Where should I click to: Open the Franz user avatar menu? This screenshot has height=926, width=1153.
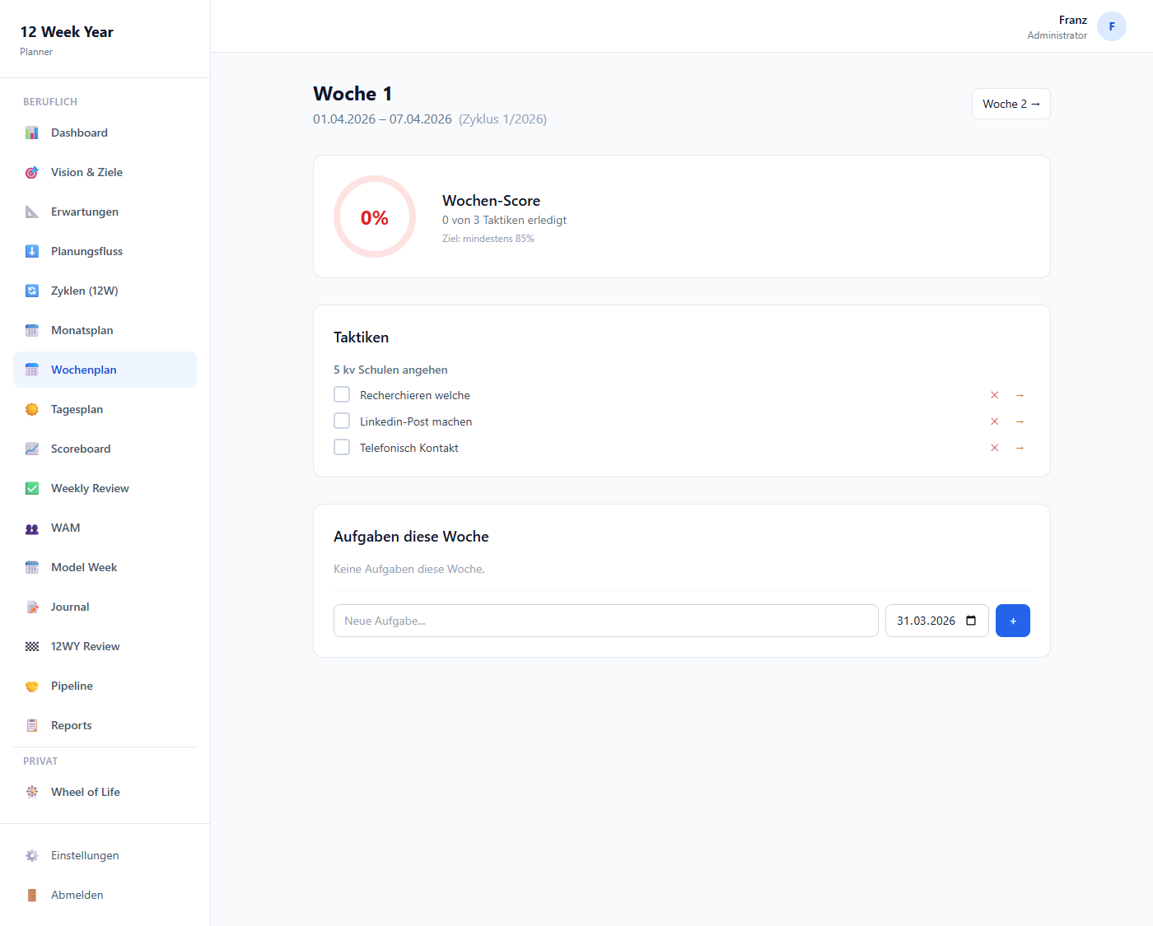pos(1111,26)
